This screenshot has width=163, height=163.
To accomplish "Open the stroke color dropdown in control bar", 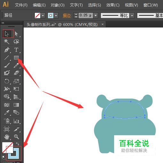I will coord(56,16).
